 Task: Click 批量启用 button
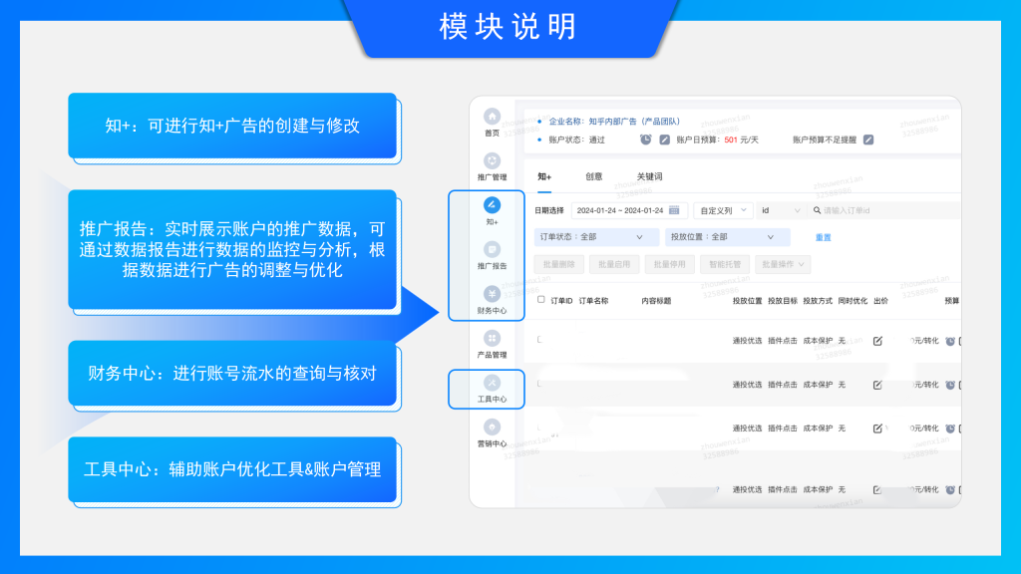[x=614, y=264]
